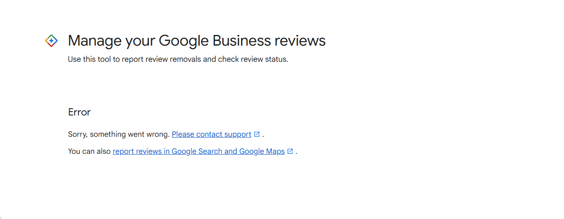Click the subtitle about reporting review removals
Viewport: 564px width, 219px height.
point(178,59)
